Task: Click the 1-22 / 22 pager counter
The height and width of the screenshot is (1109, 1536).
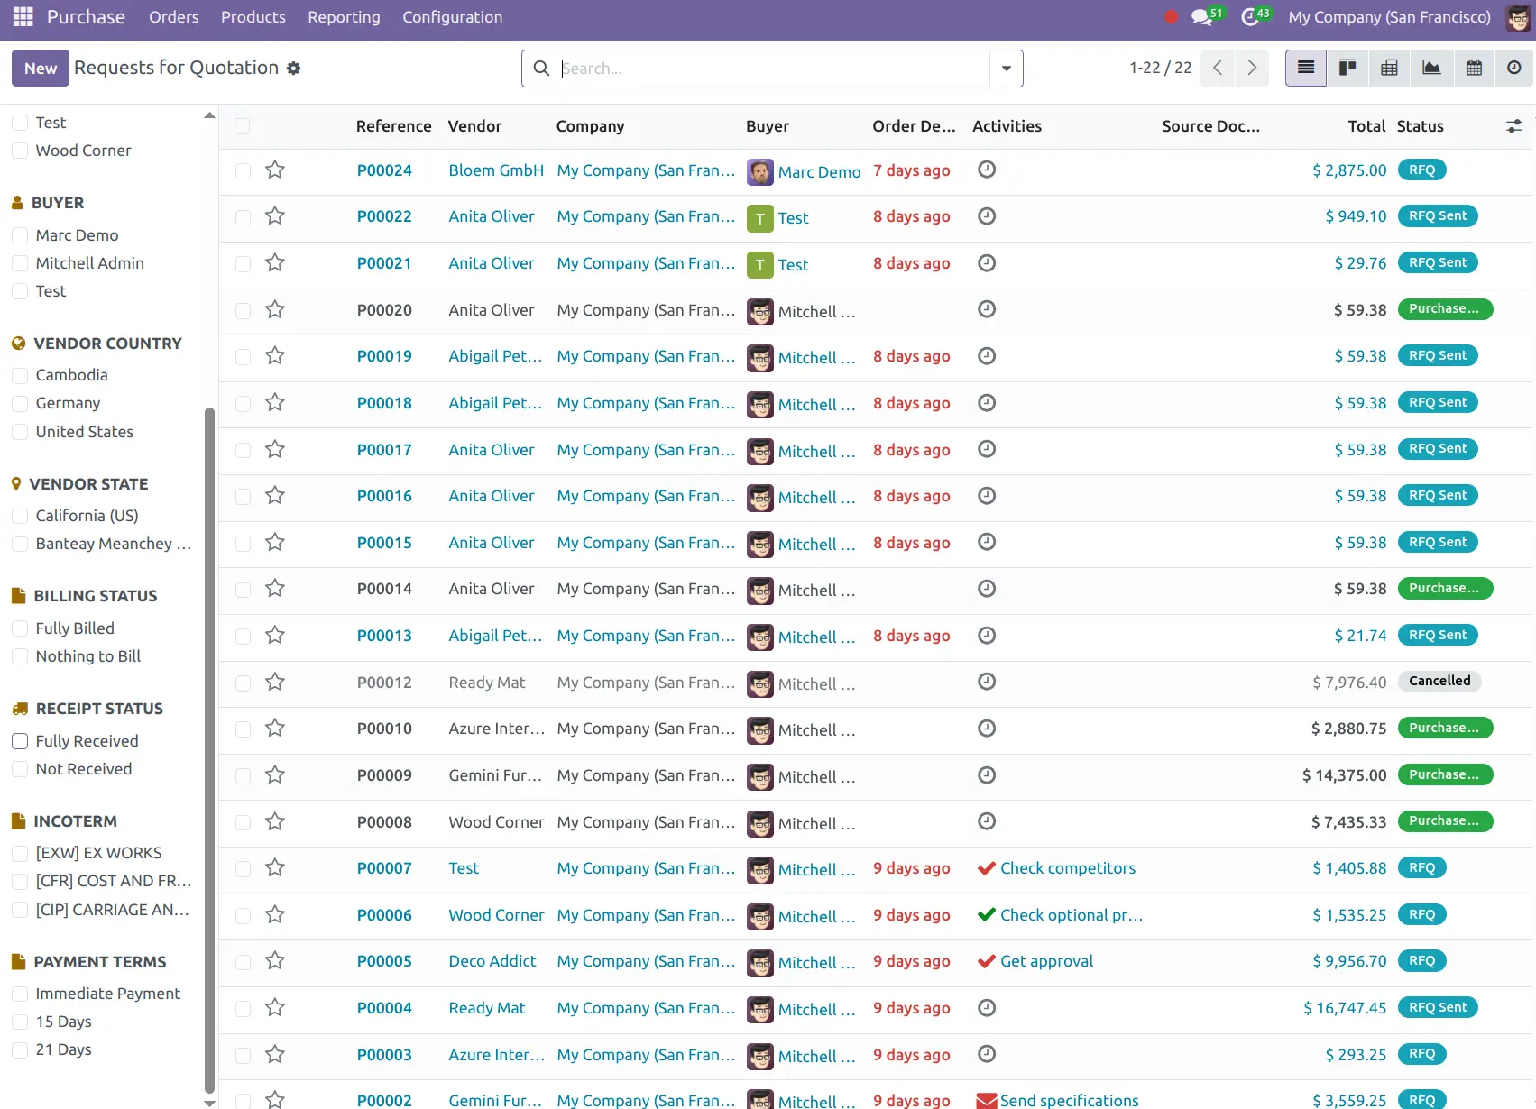Action: click(1160, 68)
